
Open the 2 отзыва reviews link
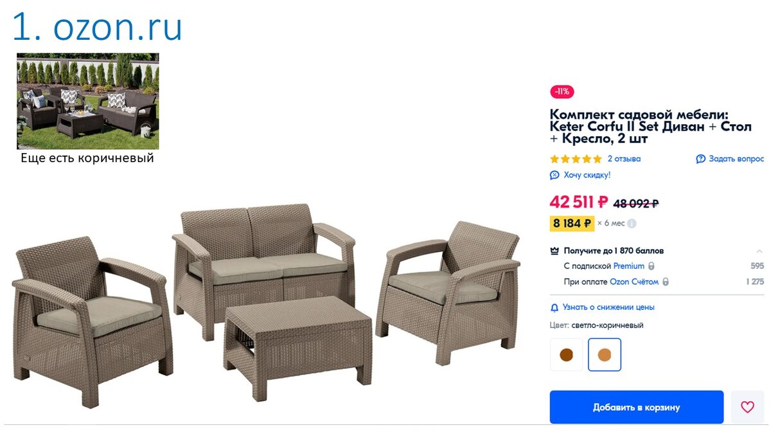[x=624, y=159]
